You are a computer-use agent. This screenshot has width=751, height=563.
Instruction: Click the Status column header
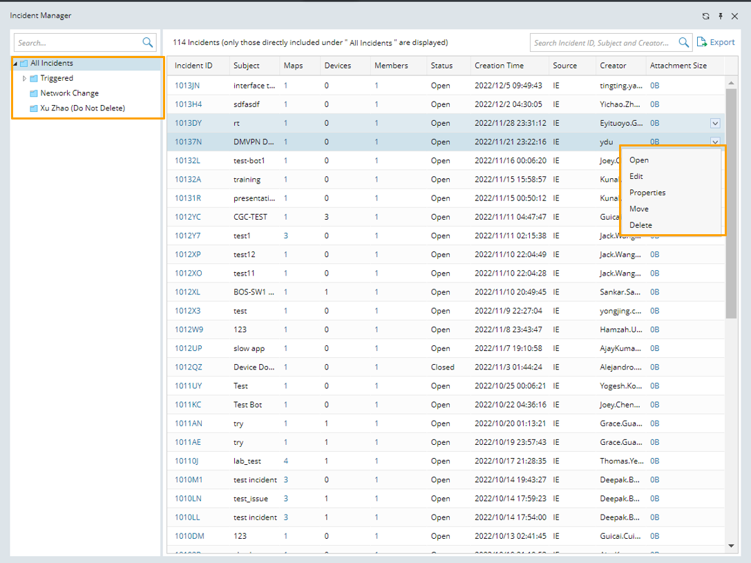(x=441, y=66)
